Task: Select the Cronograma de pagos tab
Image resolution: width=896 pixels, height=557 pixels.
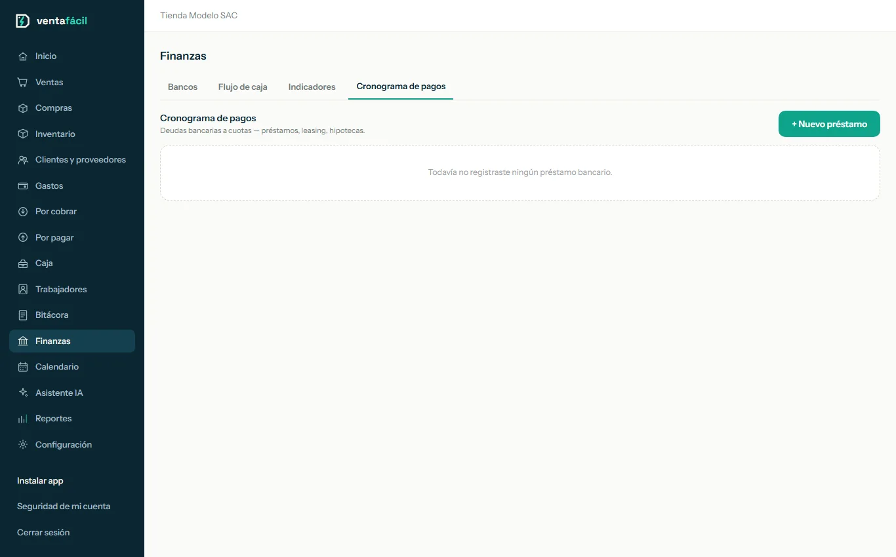Action: click(401, 86)
